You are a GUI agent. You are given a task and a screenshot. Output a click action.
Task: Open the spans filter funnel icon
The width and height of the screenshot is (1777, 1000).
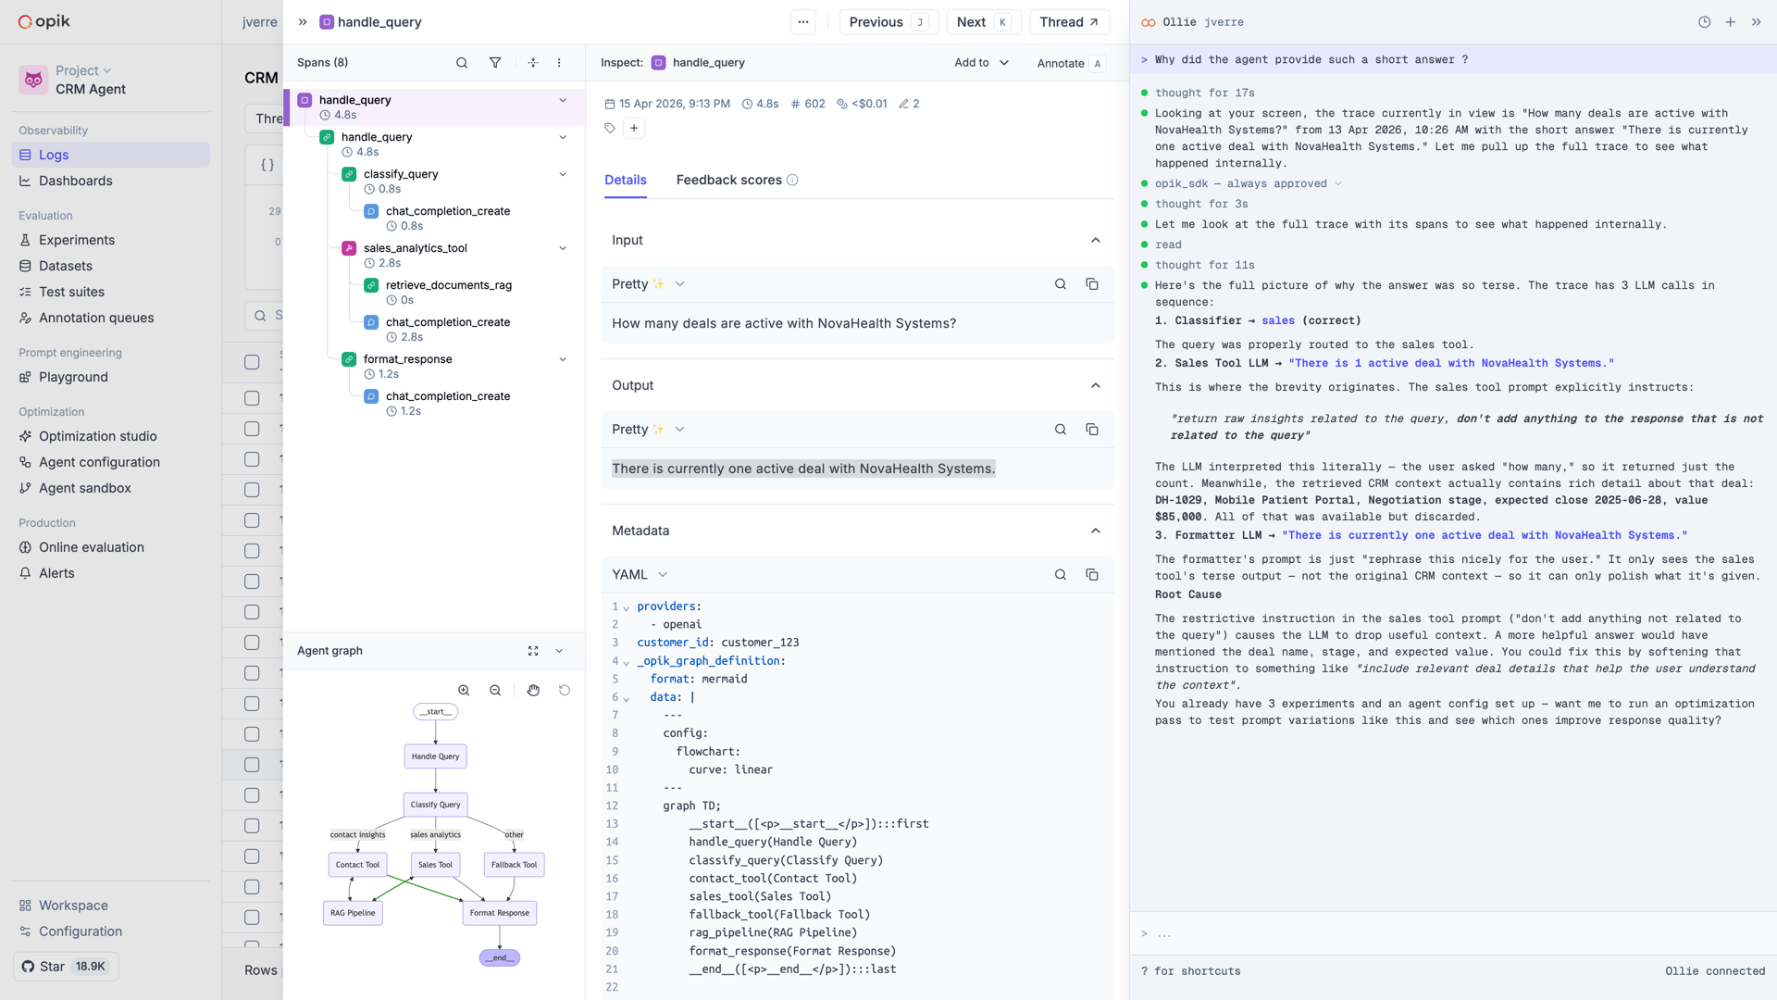(495, 63)
